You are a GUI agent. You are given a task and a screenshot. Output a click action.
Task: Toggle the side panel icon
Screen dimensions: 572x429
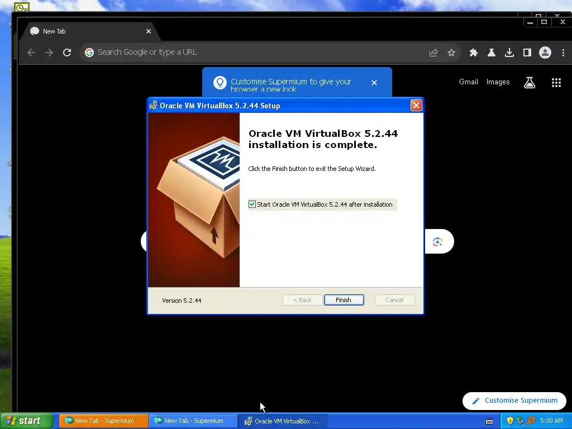pos(527,53)
